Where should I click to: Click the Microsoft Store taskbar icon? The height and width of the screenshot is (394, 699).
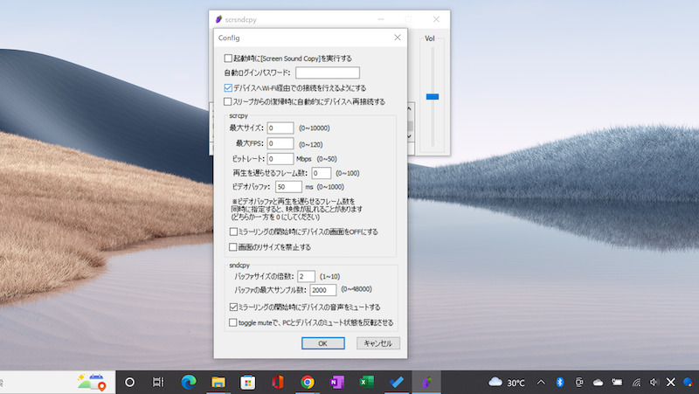pyautogui.click(x=247, y=382)
